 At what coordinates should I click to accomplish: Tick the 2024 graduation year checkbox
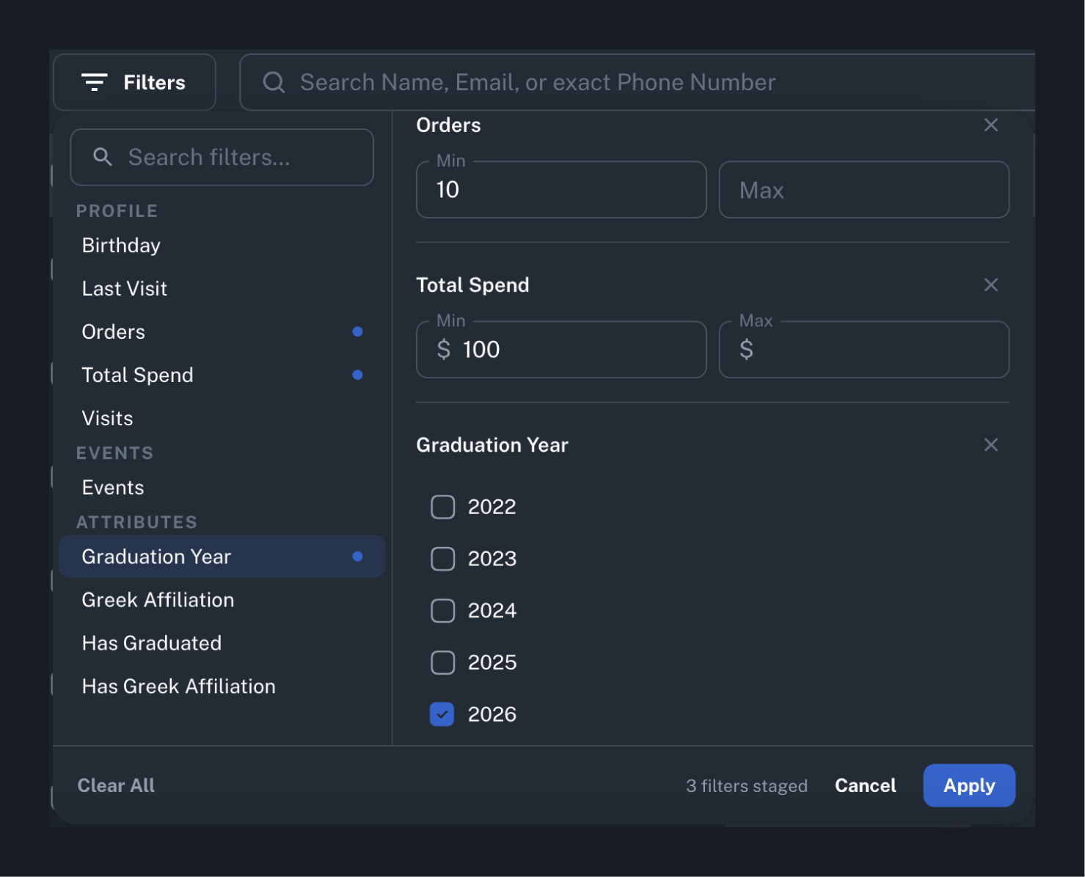click(442, 611)
